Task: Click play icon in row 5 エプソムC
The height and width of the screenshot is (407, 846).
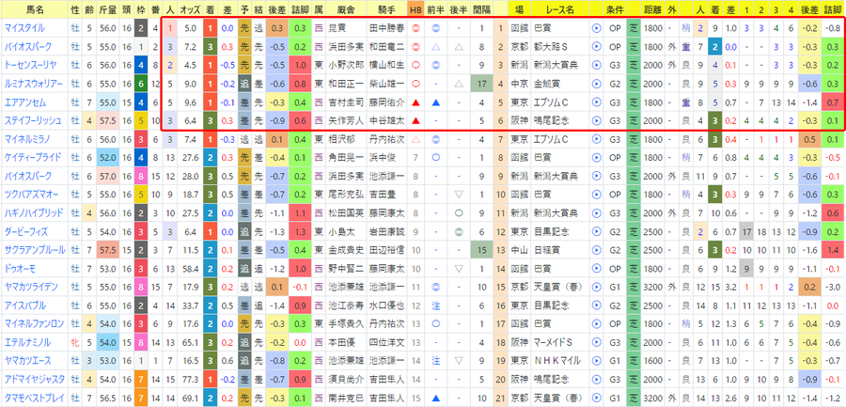Action: click(x=596, y=102)
